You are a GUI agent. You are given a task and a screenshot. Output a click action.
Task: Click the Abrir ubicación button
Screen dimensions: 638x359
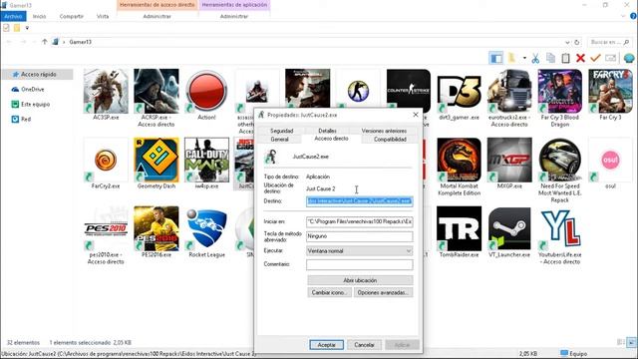[x=360, y=280]
